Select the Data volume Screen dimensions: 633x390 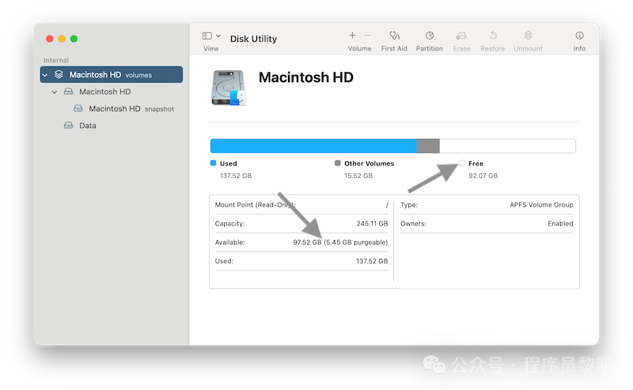pos(88,126)
